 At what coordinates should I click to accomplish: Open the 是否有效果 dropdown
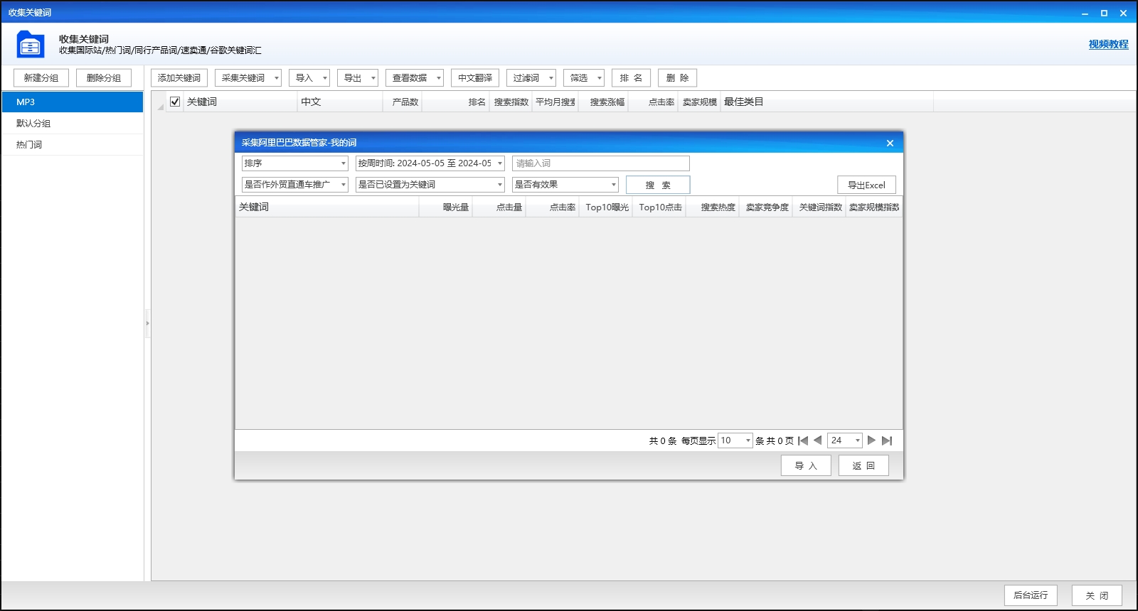tap(565, 185)
